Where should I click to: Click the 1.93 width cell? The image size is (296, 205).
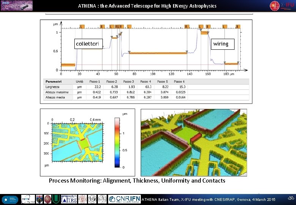click(132, 87)
